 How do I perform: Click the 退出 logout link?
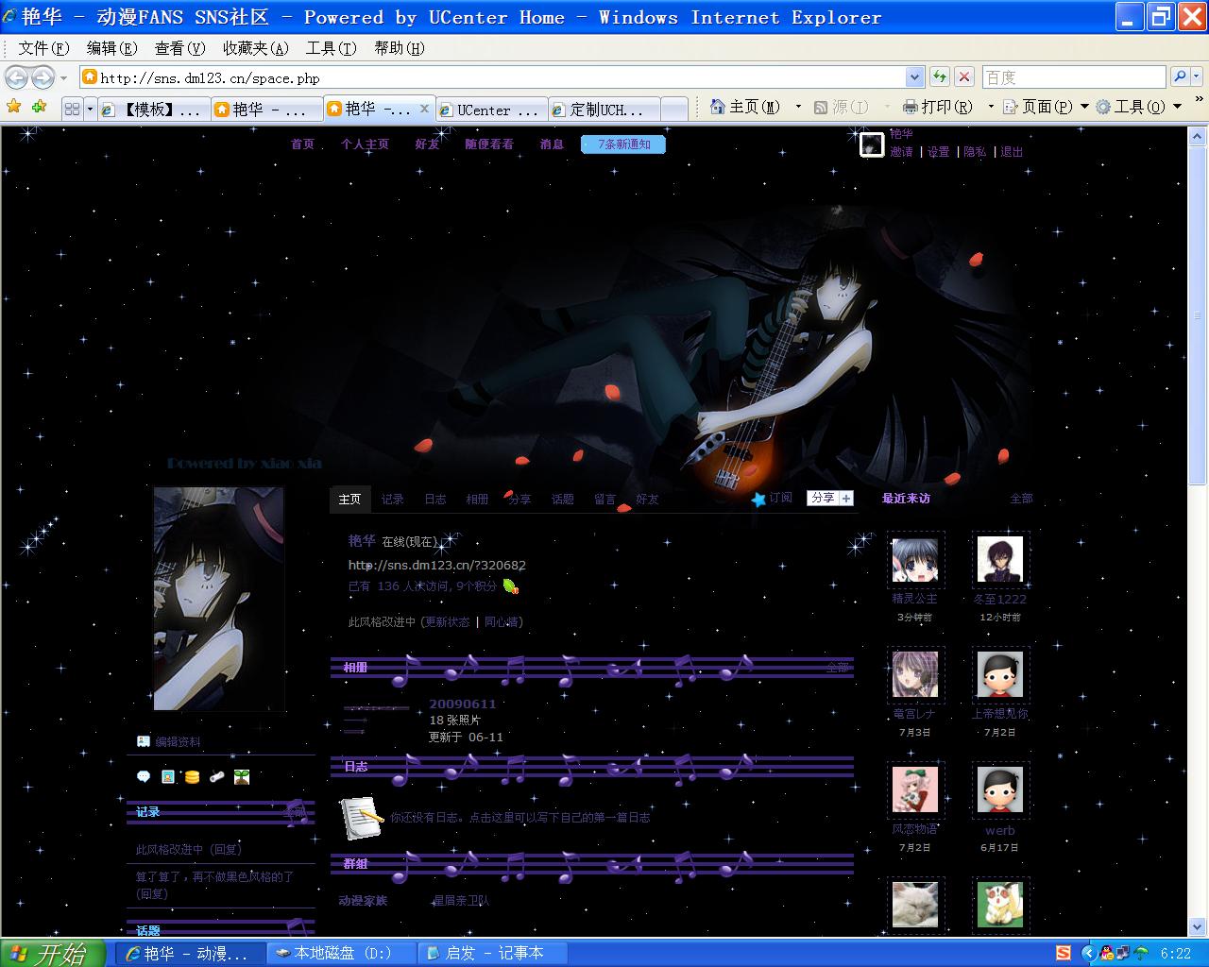tap(1012, 152)
